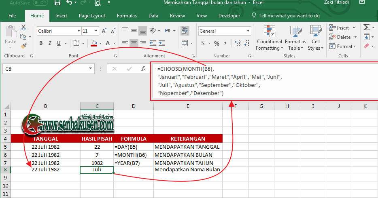Open Font dialog launcher

(x=115, y=56)
